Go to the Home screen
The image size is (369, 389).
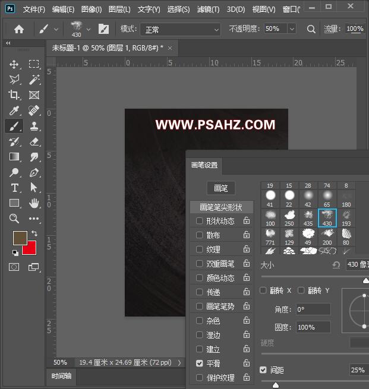pos(19,29)
